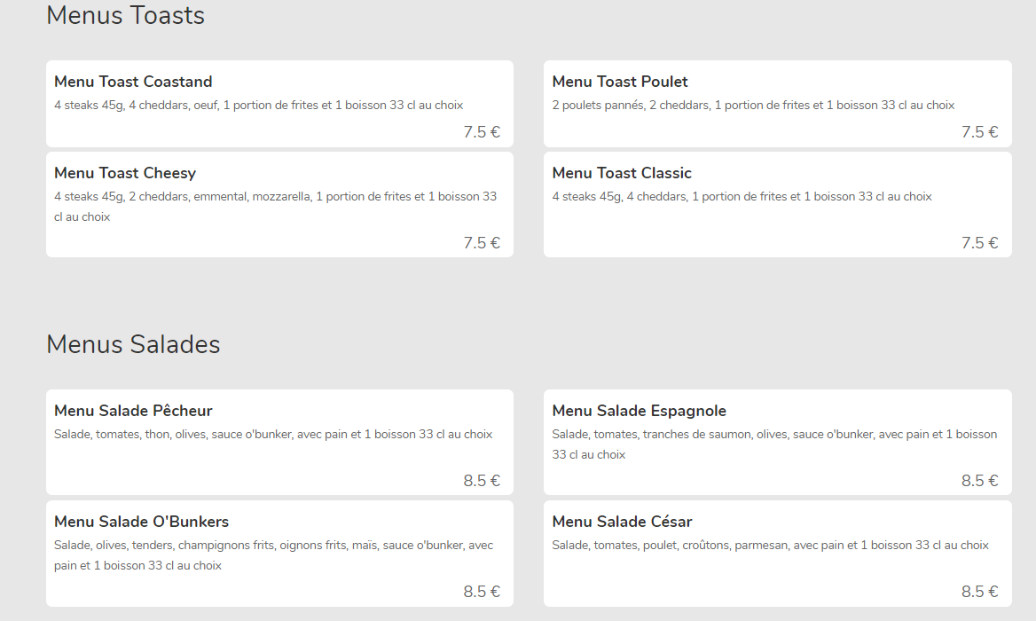Screen dimensions: 1036x621
Task: Click the 8.5 € price on Salade Pêcheur
Action: pyautogui.click(x=482, y=481)
